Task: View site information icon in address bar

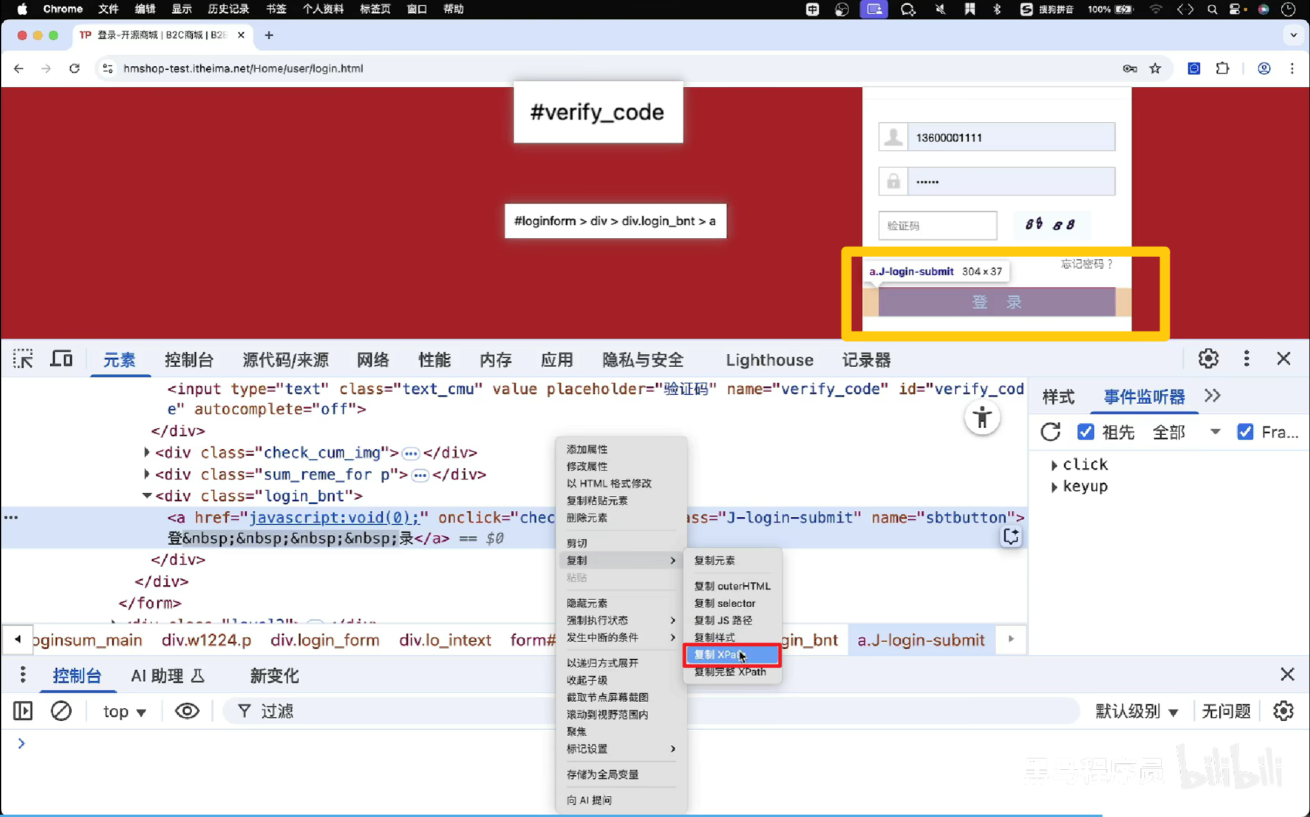Action: 108,68
